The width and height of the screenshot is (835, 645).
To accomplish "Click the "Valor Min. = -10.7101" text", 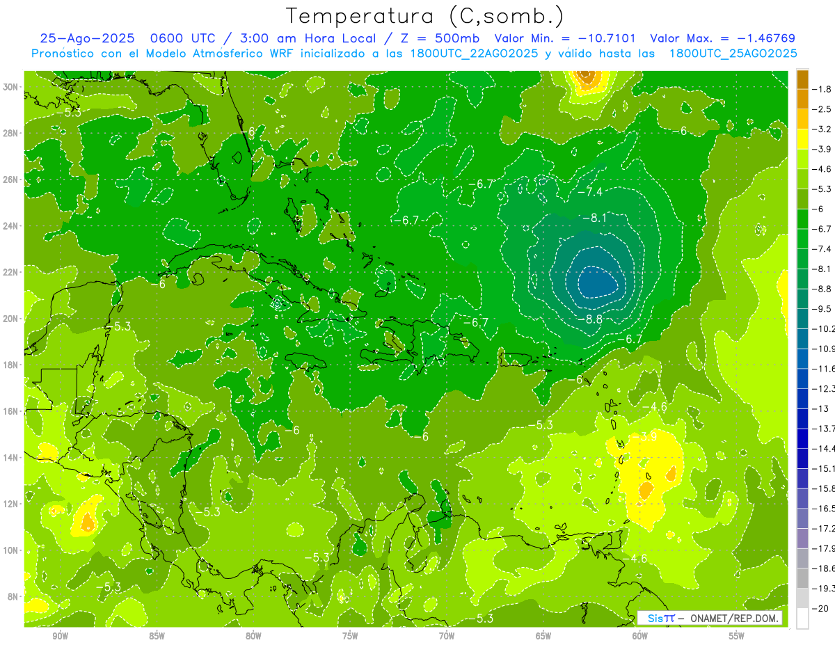I will coord(564,39).
